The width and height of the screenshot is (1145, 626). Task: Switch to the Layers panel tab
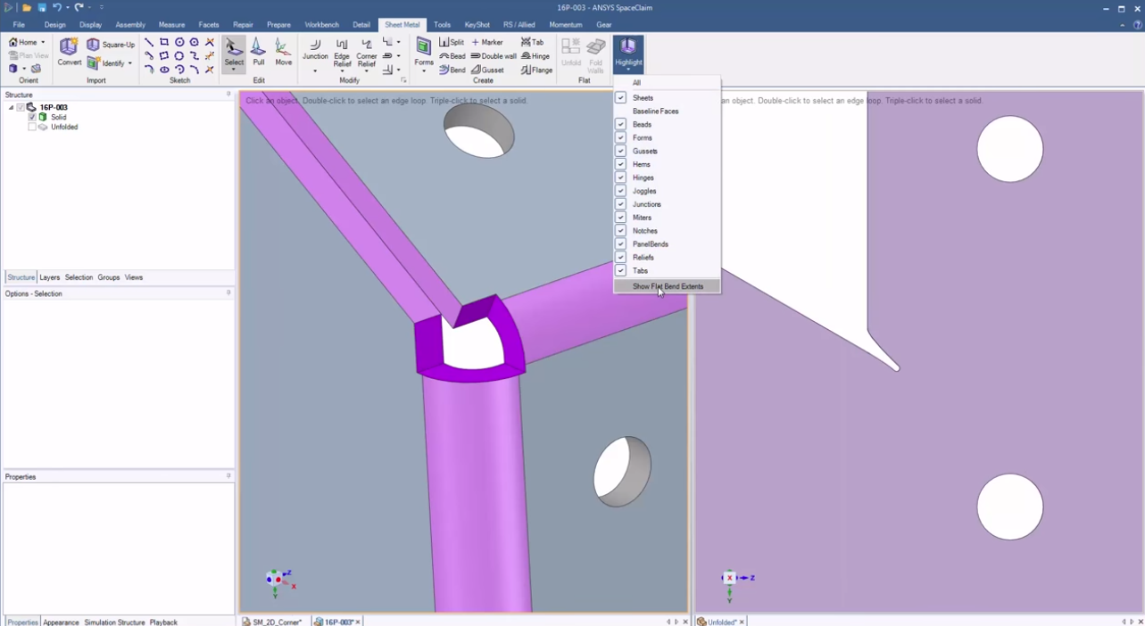tap(50, 277)
